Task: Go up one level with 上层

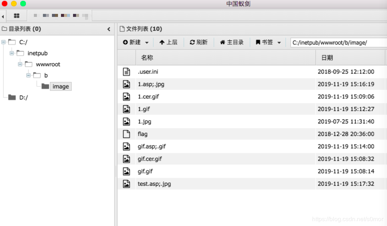Action: pos(169,42)
